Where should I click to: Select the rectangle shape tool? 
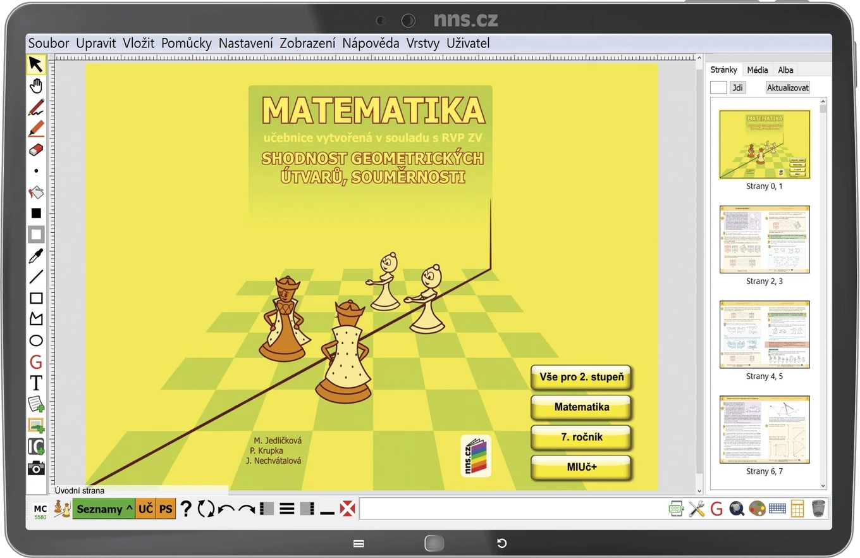(36, 298)
